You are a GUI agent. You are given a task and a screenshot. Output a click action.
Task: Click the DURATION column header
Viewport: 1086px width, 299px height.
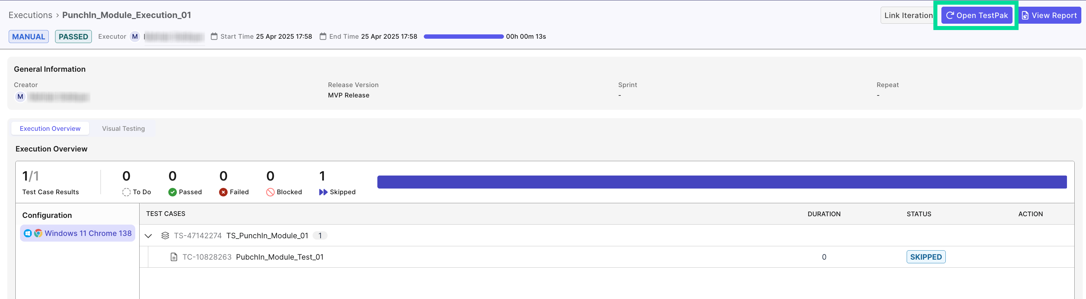824,214
